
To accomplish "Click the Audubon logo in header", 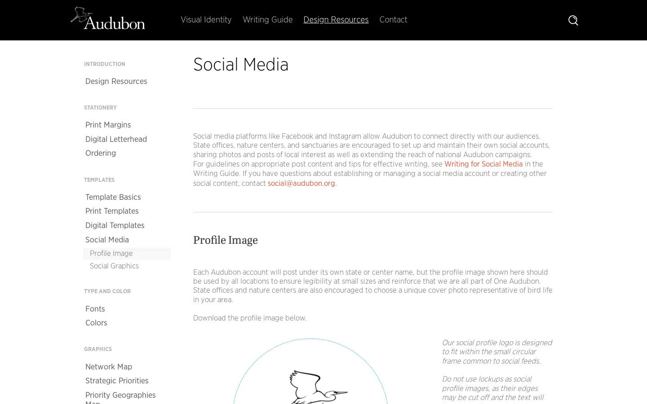I will (108, 18).
